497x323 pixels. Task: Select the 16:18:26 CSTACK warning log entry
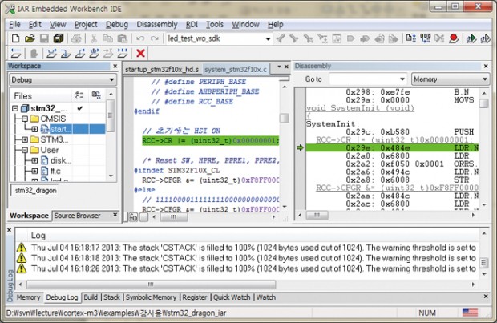pos(247,268)
